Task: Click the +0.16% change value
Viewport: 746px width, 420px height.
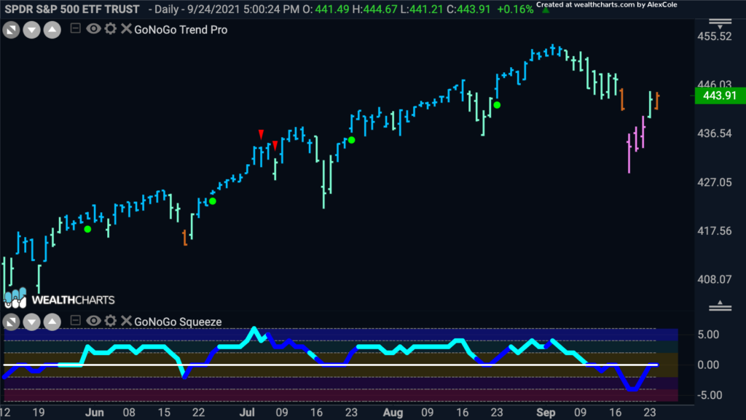Action: 515,9
